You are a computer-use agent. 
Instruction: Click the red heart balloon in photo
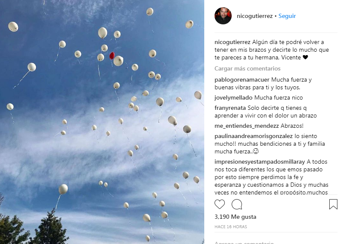(x=112, y=56)
